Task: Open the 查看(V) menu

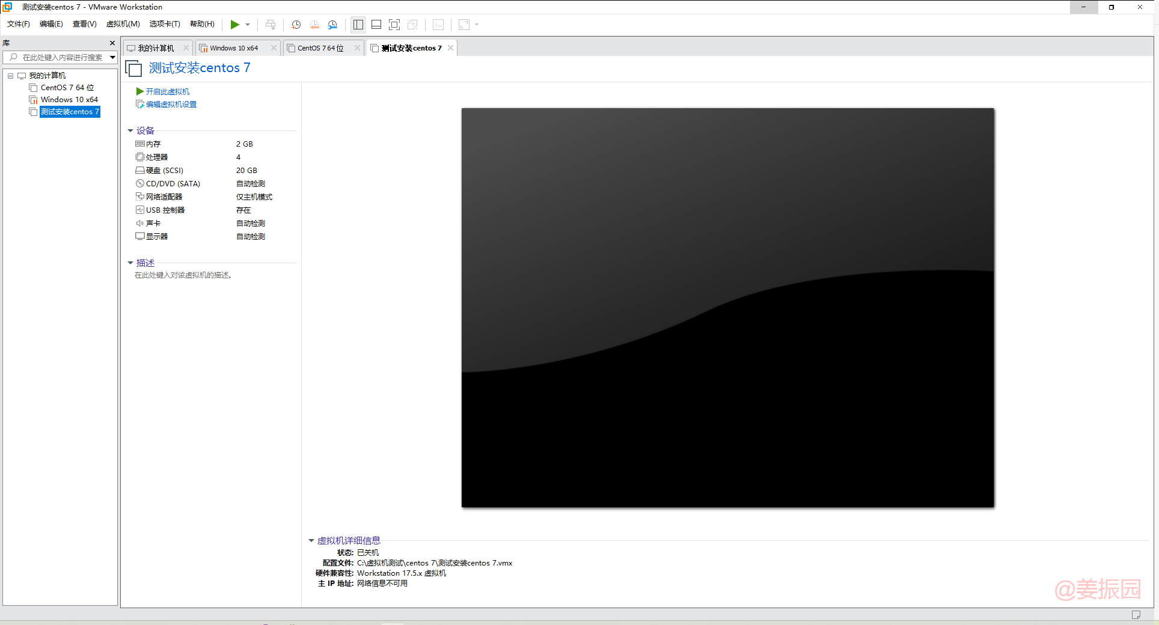Action: click(85, 24)
